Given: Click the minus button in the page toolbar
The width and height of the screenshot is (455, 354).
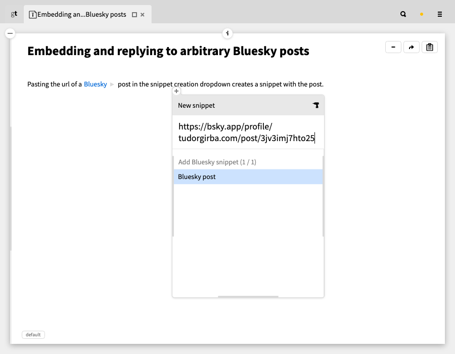Looking at the screenshot, I should coord(393,47).
